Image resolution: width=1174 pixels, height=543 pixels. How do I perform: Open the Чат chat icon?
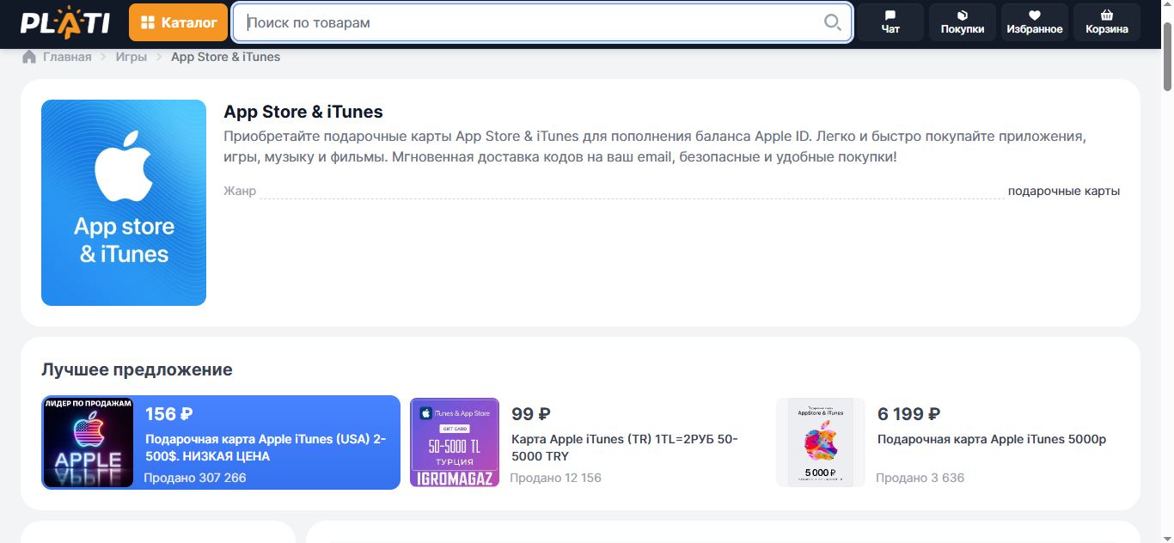(890, 22)
